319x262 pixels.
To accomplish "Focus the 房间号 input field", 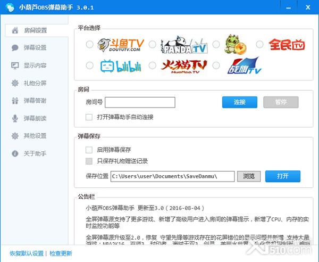I will 140,102.
